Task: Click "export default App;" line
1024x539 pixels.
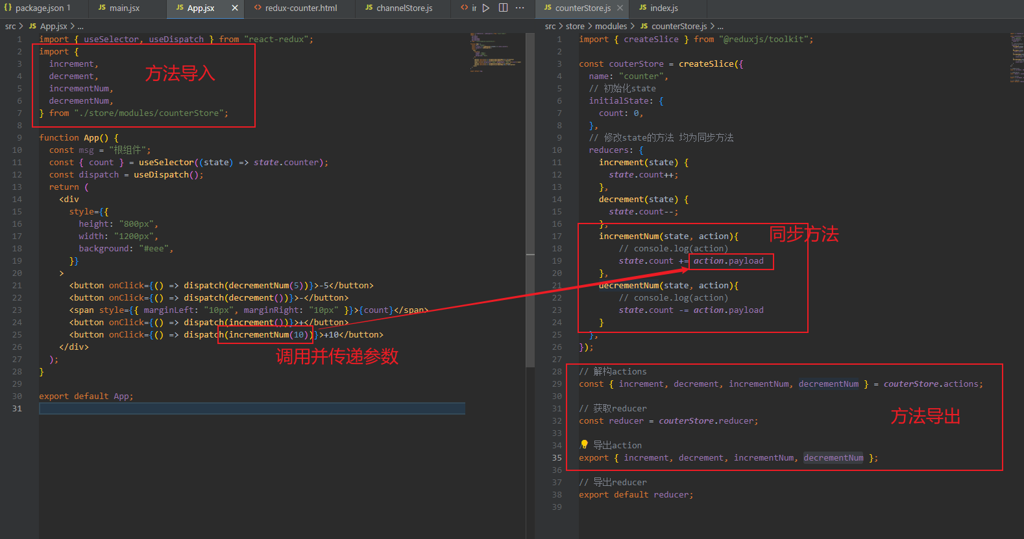Action: 86,396
